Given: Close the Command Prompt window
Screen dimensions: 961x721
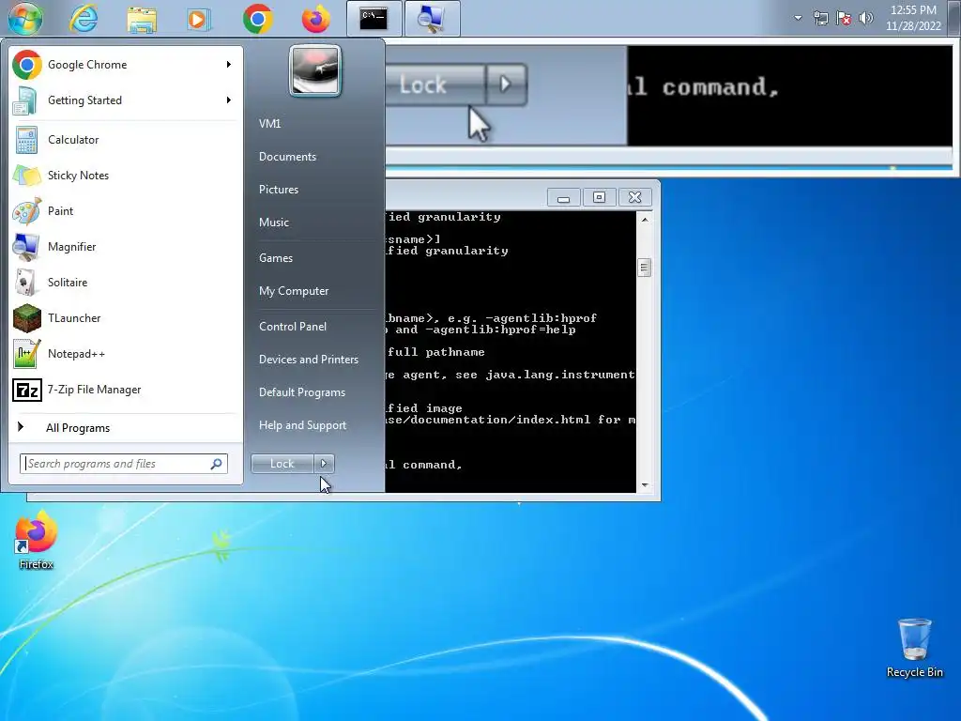Looking at the screenshot, I should [635, 197].
